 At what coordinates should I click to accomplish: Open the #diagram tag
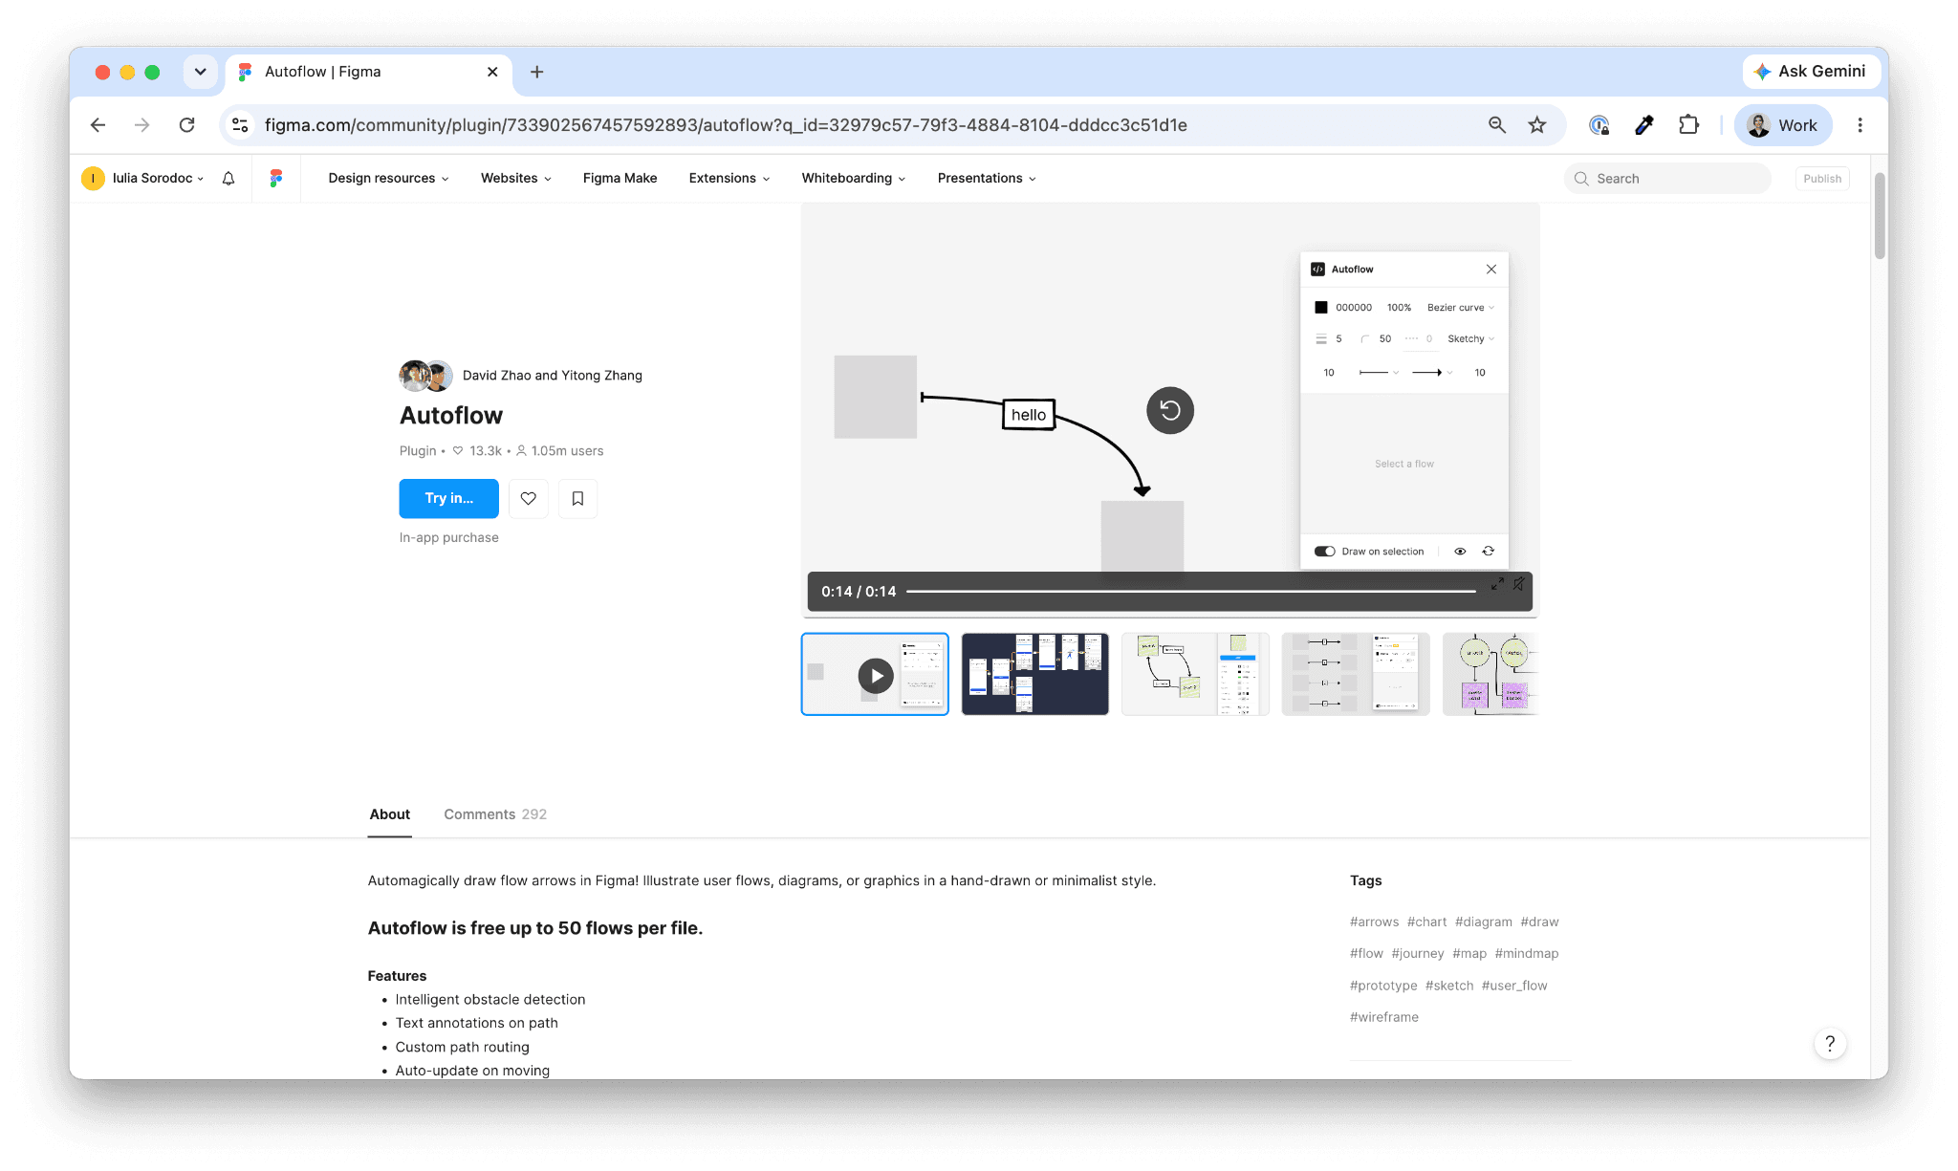point(1484,922)
